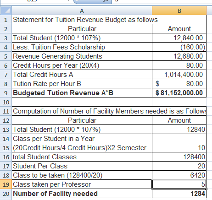Select the 1,014,400.00 amount cell

pyautogui.click(x=179, y=75)
